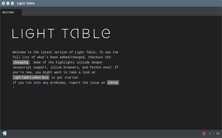Click the cursor position indicator 1 / 35
This screenshot has width=222, height=138.
(214, 134)
